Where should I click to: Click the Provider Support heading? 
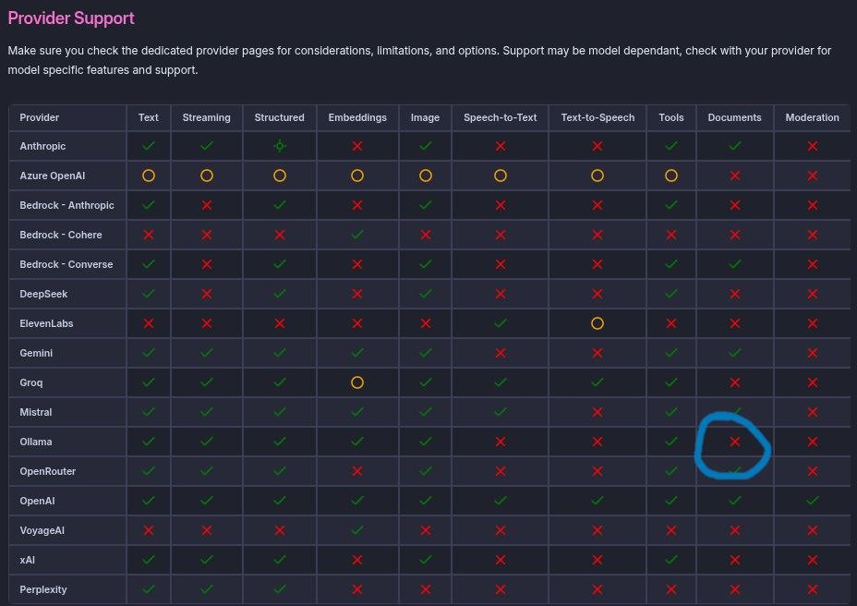(71, 18)
